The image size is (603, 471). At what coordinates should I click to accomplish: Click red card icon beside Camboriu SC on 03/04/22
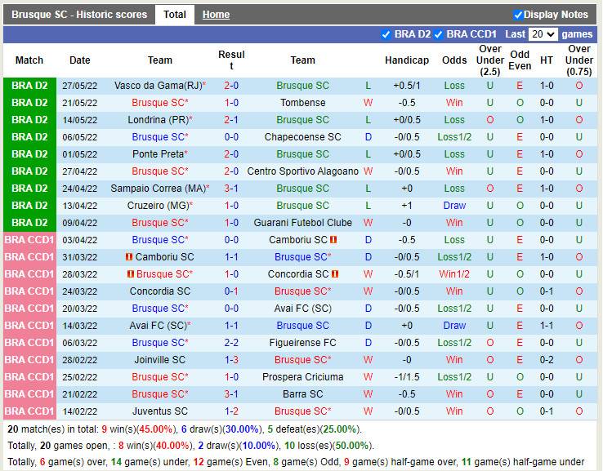[x=333, y=240]
